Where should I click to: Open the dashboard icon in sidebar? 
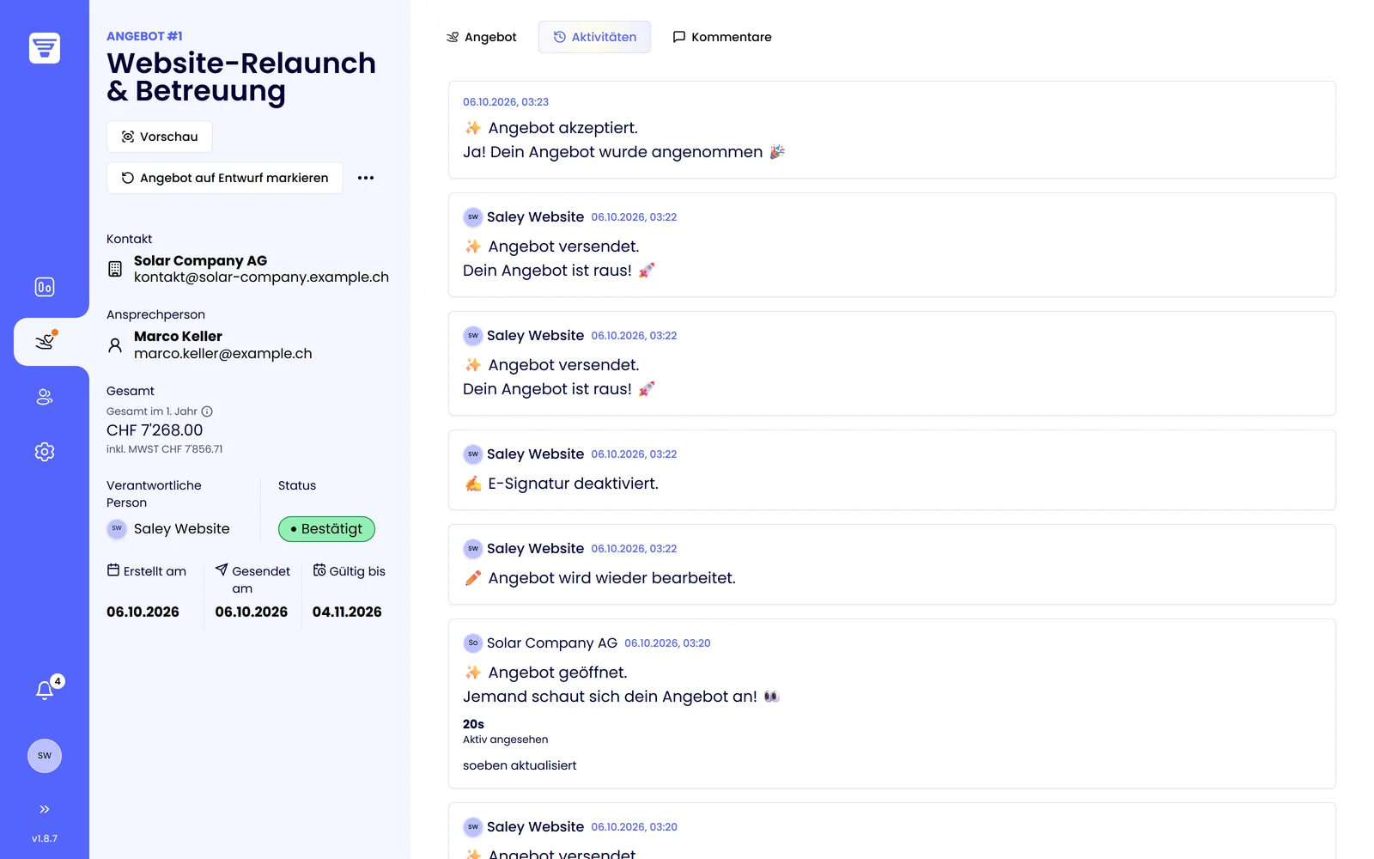(x=45, y=287)
